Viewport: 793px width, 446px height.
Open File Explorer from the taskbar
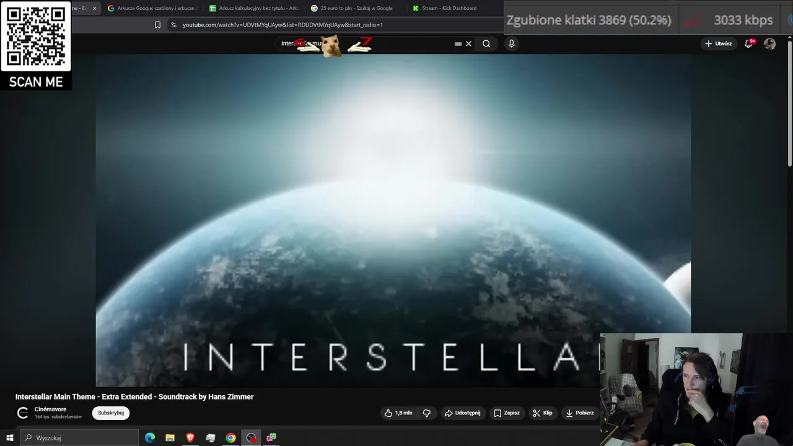pyautogui.click(x=170, y=438)
